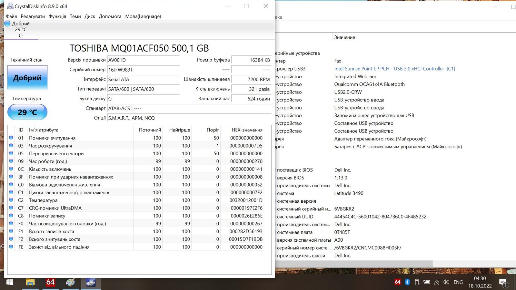Open the Диск menu

[90, 16]
